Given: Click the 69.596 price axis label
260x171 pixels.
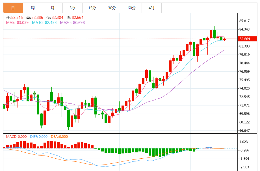Looking at the screenshot, I should pos(244,114).
